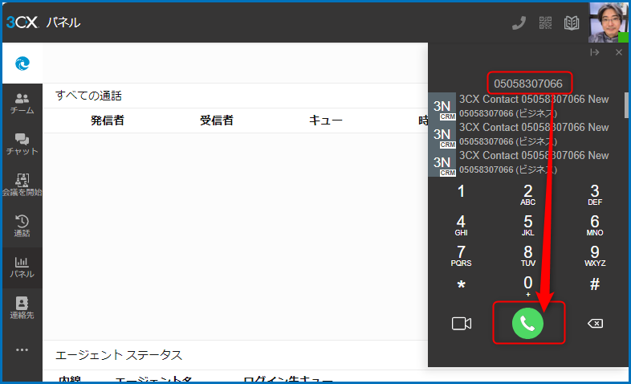Screen dimensions: 631x384
Task: Open the QR code icon in header
Action: 545,23
